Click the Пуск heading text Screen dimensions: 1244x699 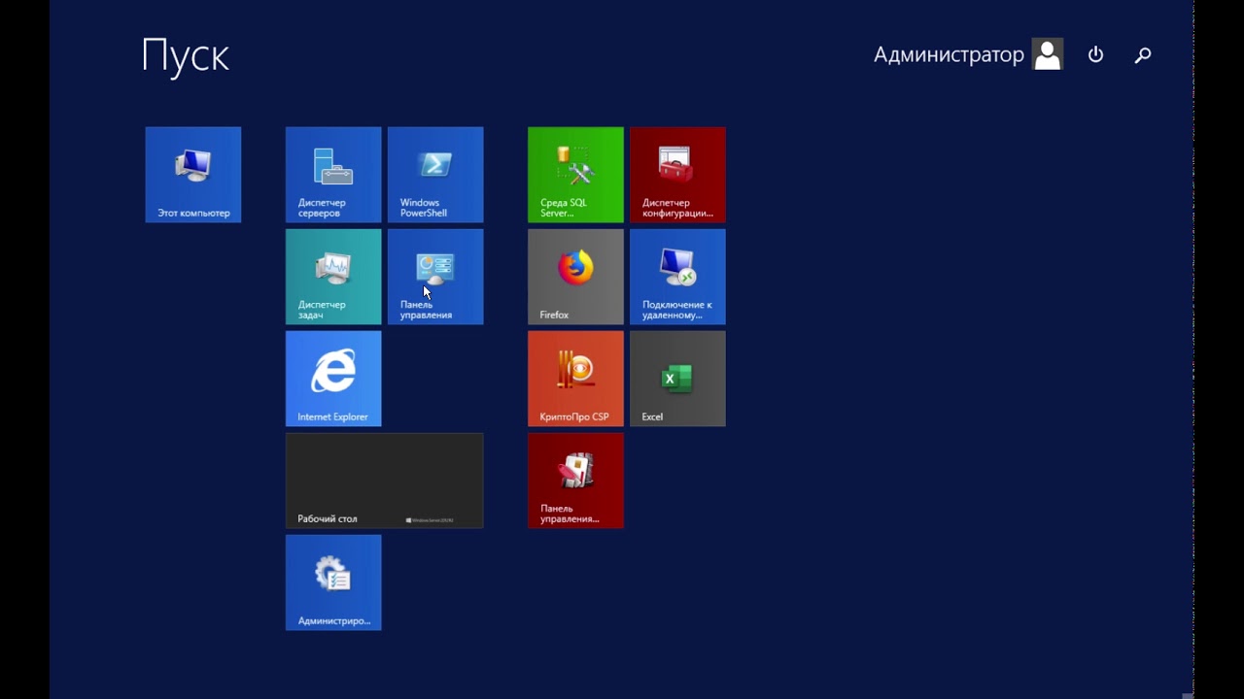pos(186,55)
